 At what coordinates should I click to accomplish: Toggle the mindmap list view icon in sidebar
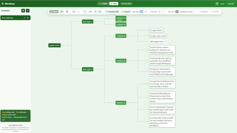click(x=23, y=11)
